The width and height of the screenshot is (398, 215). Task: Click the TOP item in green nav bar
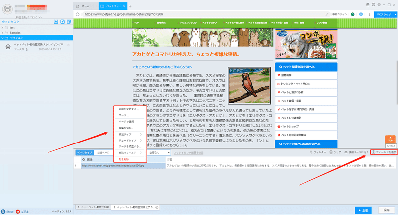pyautogui.click(x=136, y=23)
